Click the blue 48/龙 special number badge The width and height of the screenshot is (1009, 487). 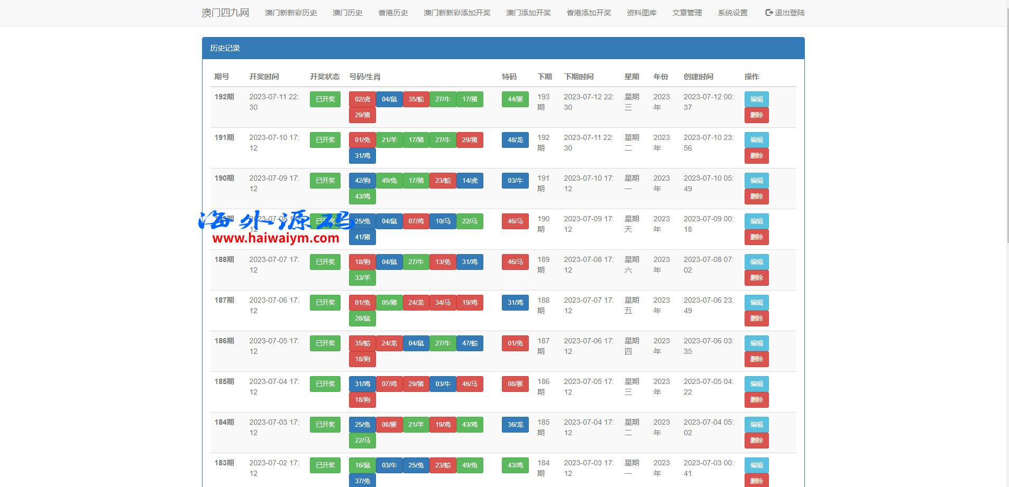(515, 140)
